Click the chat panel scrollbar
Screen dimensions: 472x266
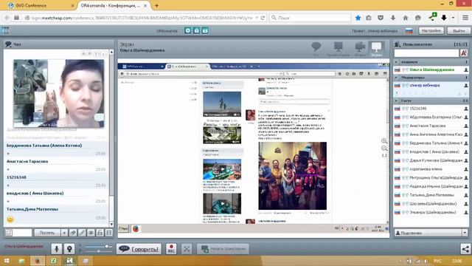click(111, 138)
